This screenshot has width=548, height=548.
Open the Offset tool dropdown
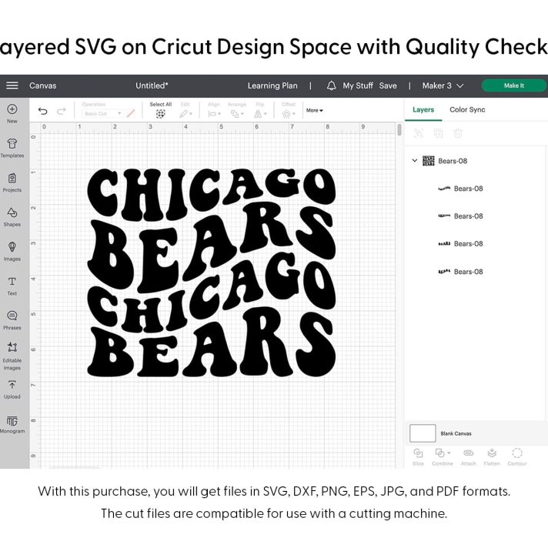pyautogui.click(x=289, y=114)
